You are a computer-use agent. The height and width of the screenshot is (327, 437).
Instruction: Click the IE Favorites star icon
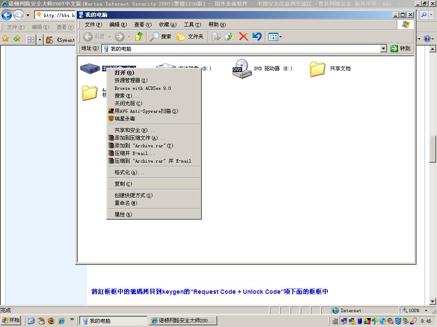(x=5, y=39)
